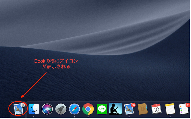191x119 pixels.
Task: Launch Siri from the Dock
Action: coord(47,109)
